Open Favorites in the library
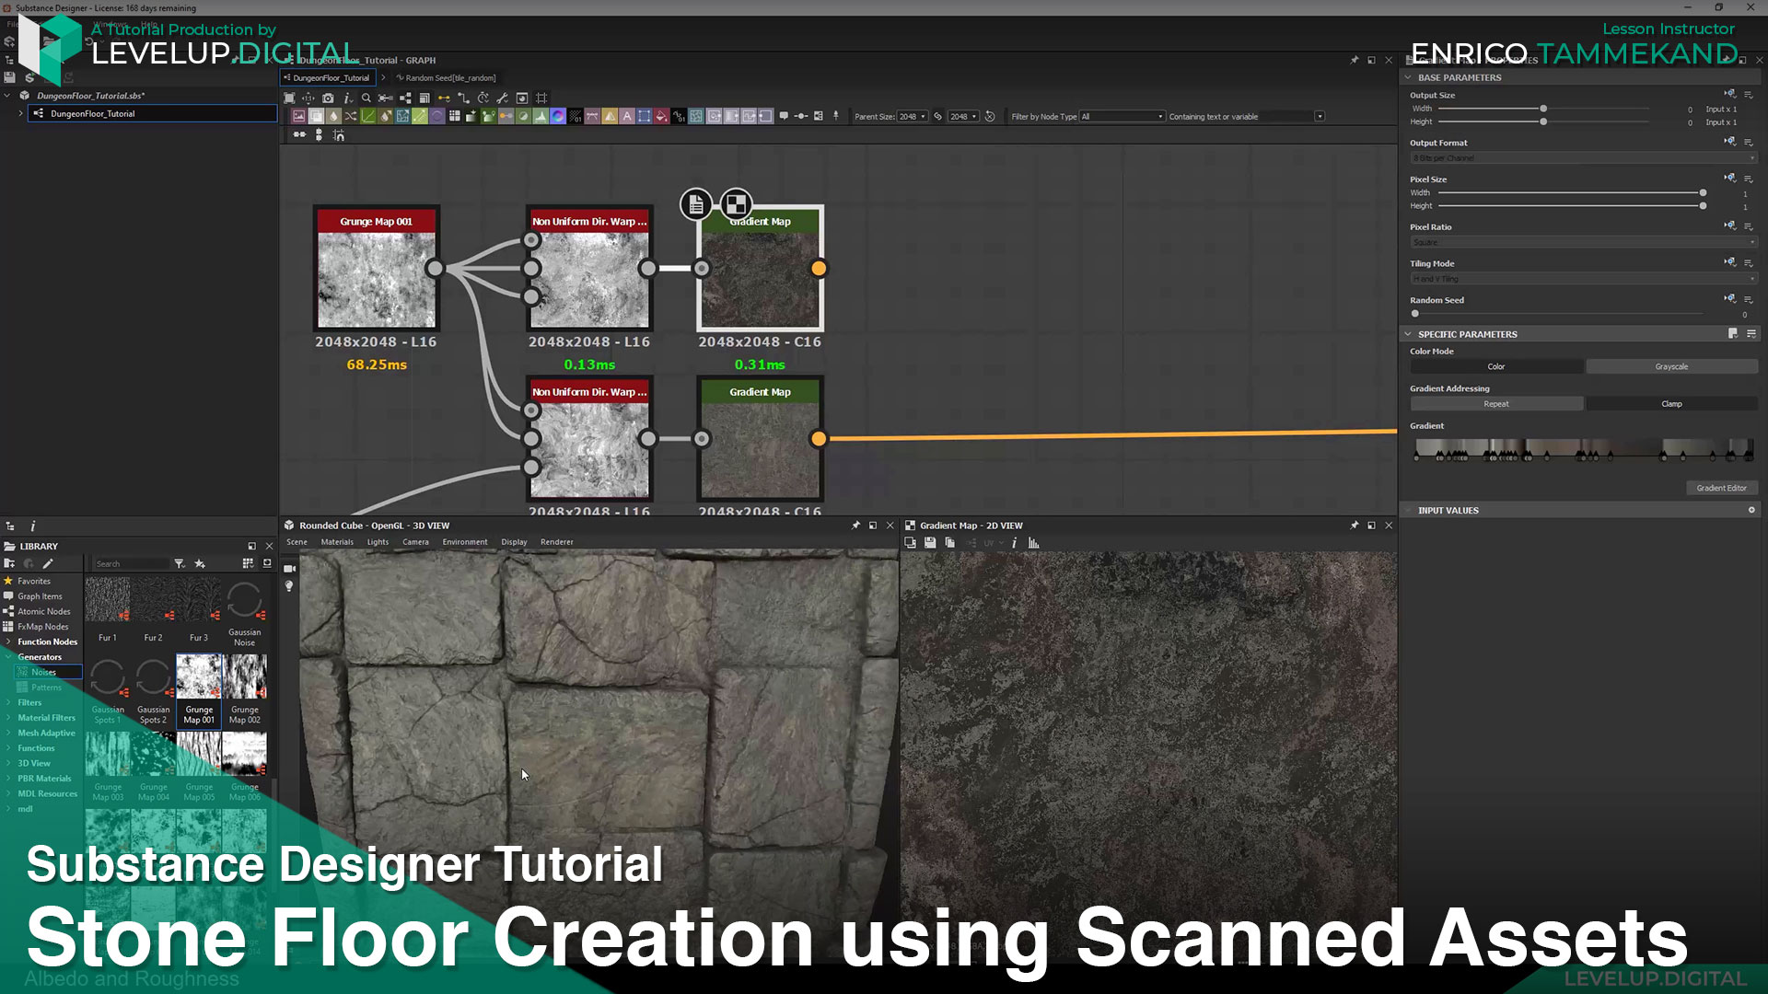 [x=33, y=581]
